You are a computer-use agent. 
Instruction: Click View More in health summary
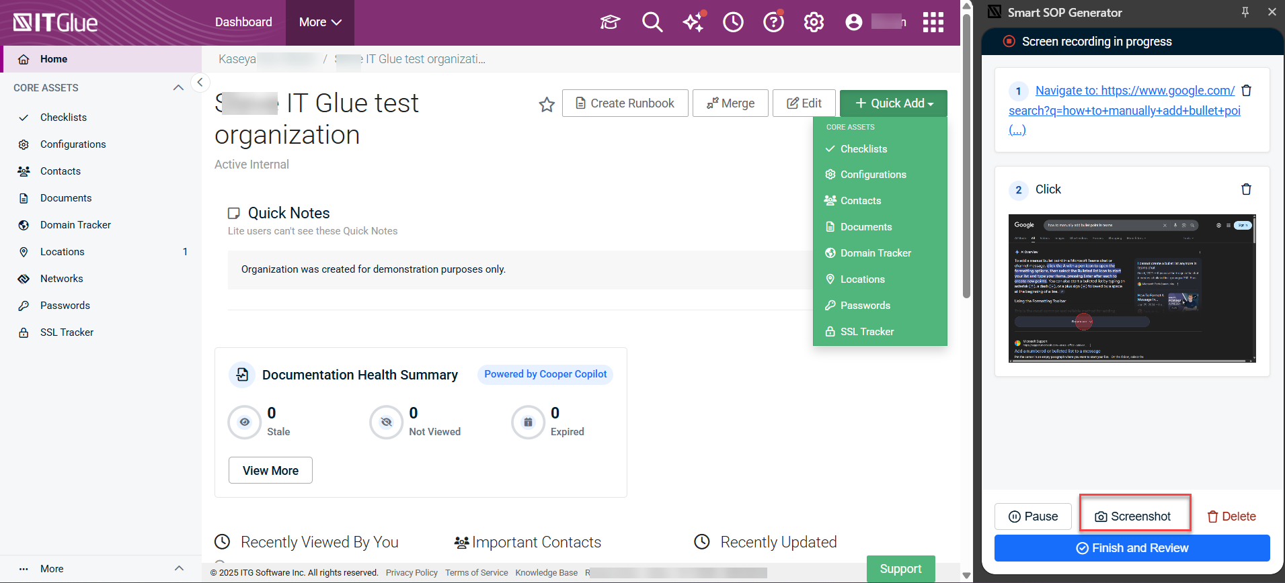[270, 470]
